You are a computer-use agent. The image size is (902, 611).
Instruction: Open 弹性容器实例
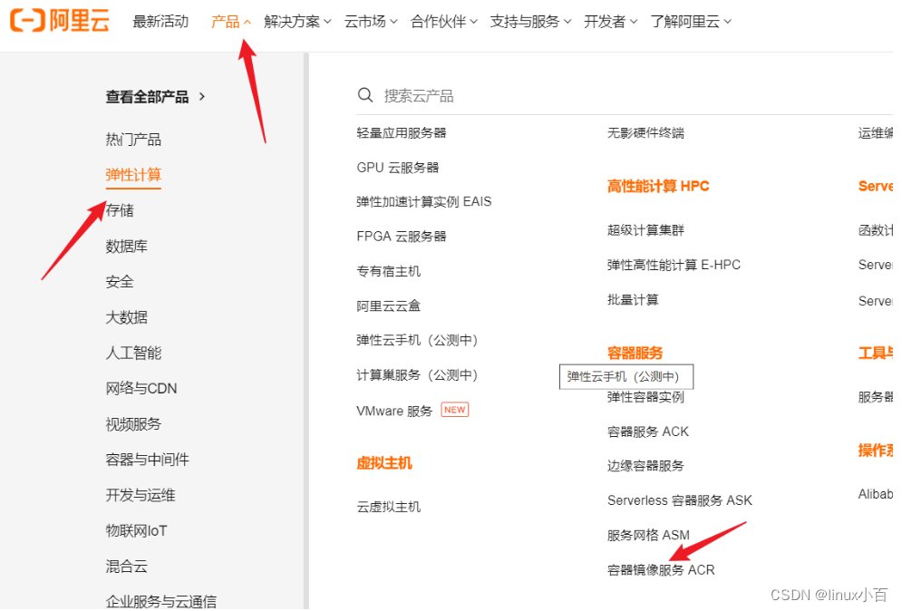(646, 397)
